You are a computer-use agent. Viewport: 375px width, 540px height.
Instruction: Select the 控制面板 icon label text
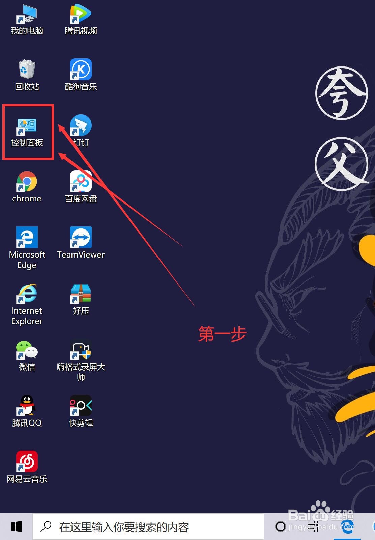[x=27, y=143]
